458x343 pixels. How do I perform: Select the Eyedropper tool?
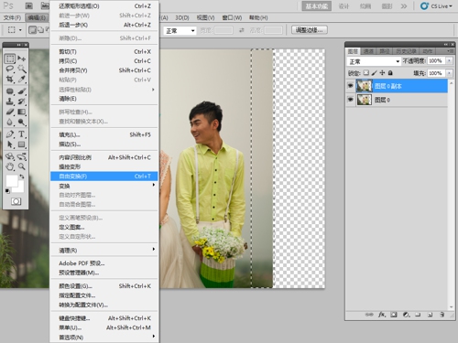click(21, 80)
